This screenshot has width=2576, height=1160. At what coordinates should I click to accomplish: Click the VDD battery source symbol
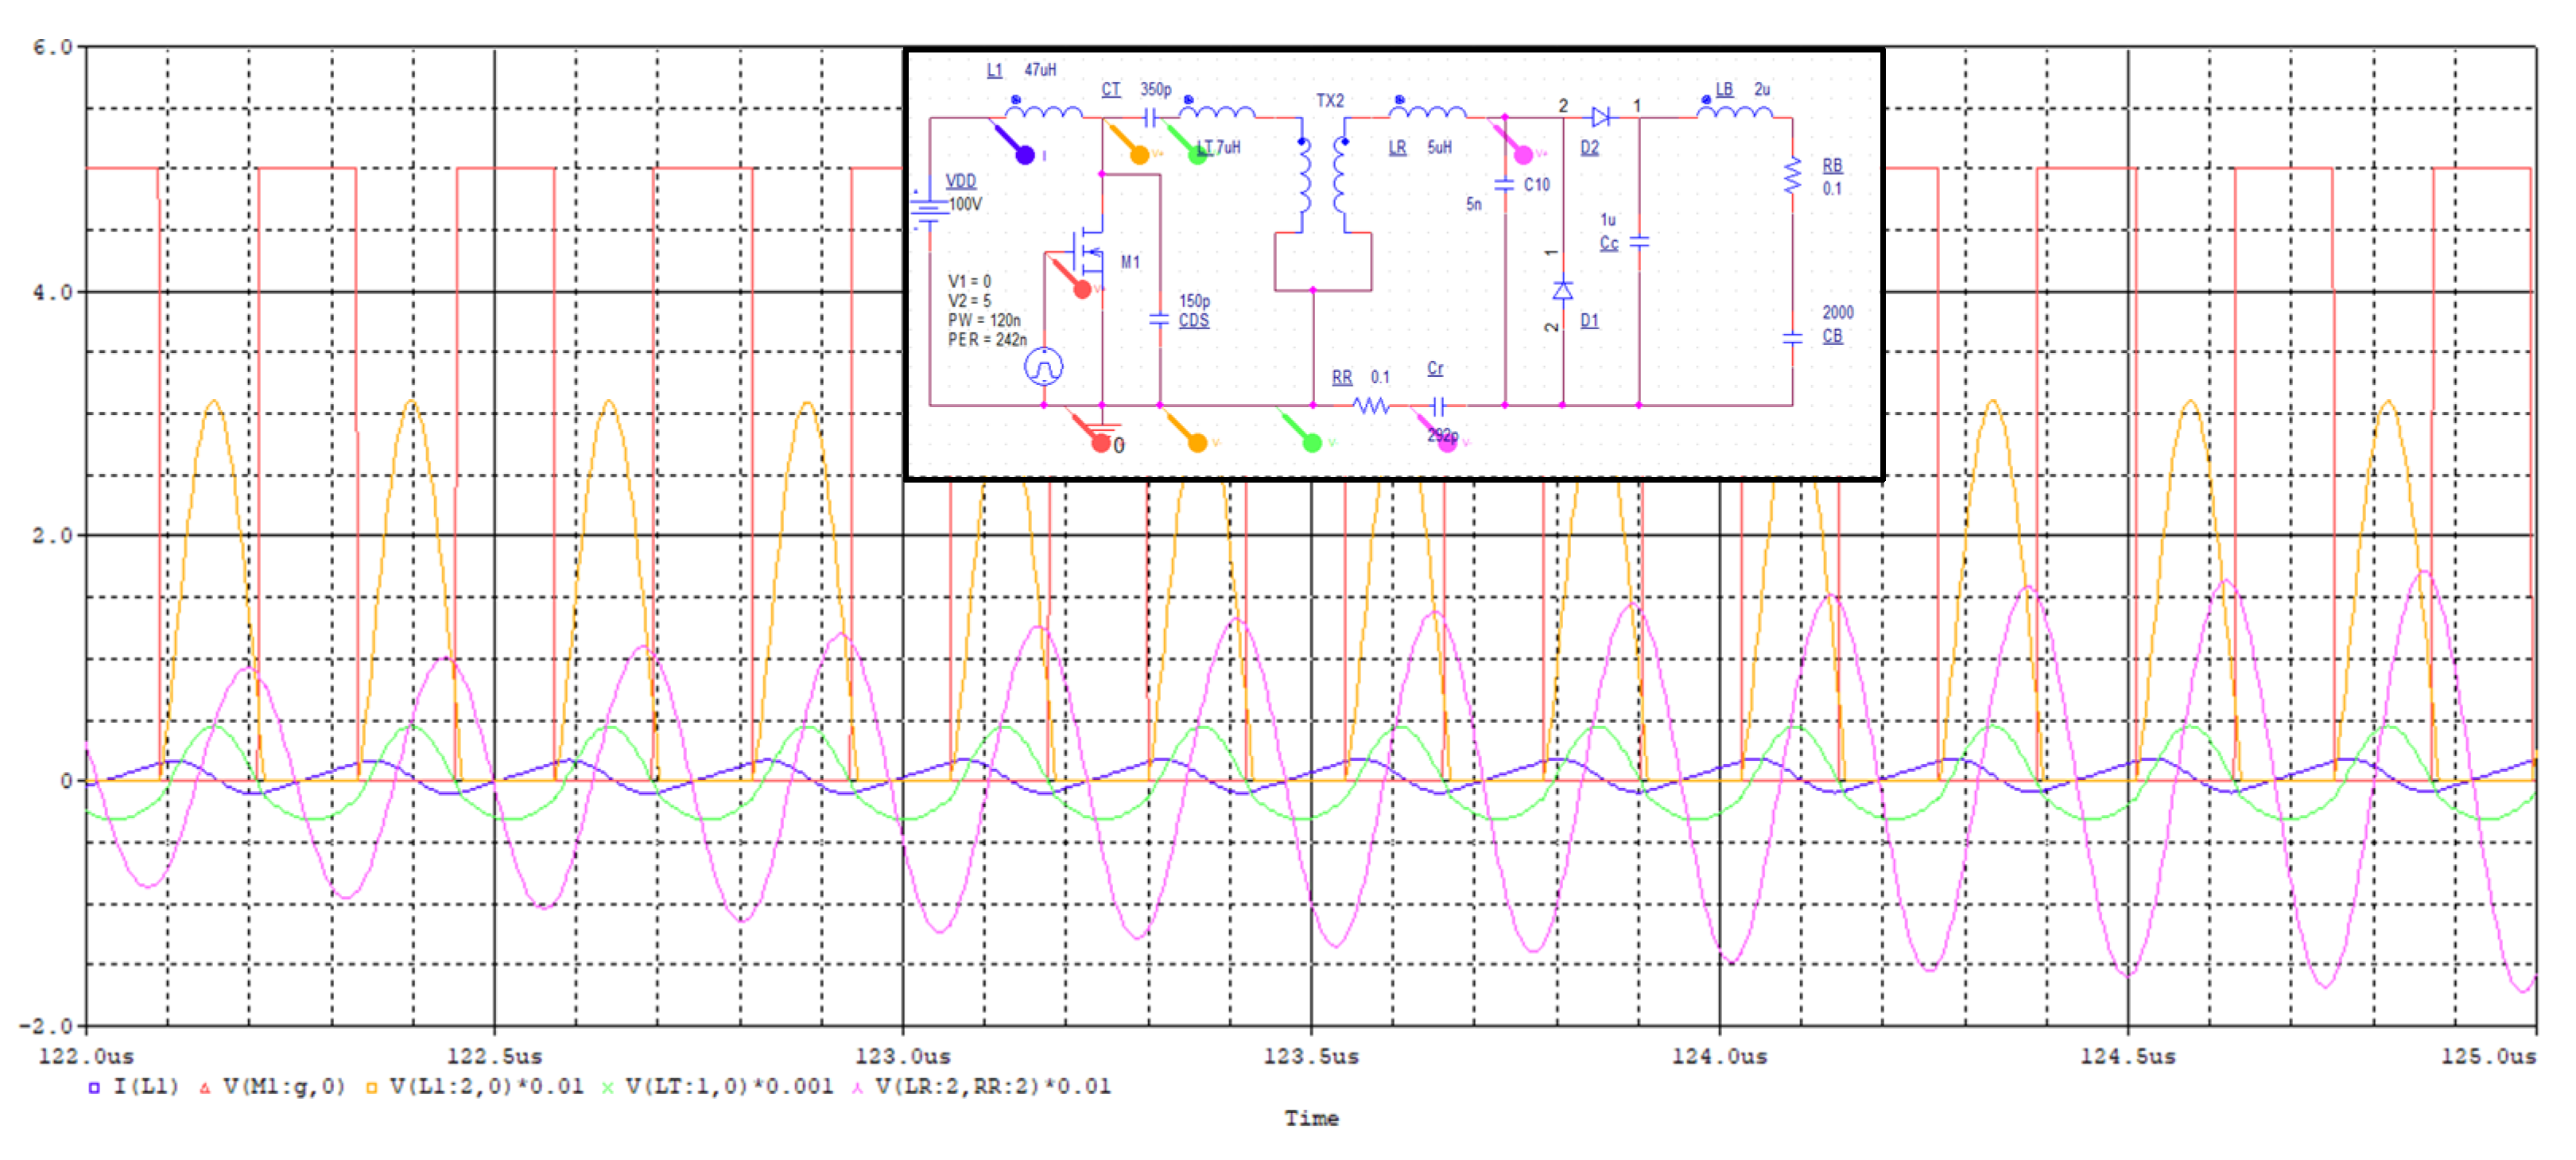(x=929, y=206)
